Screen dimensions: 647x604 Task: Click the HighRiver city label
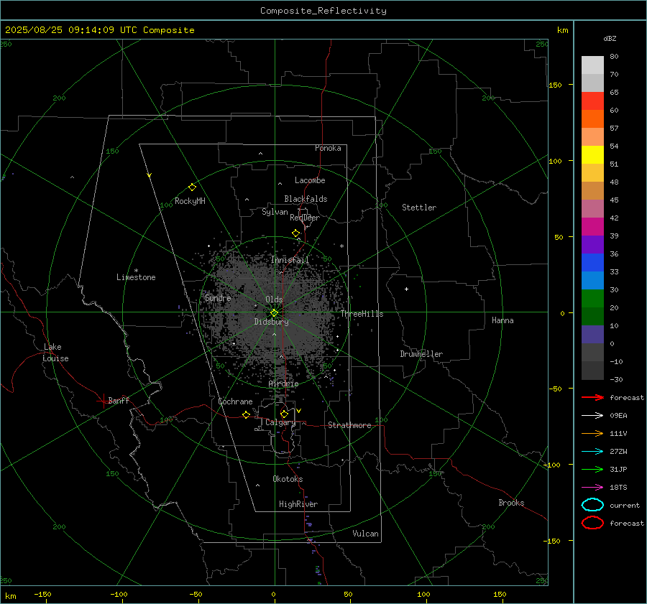298,504
